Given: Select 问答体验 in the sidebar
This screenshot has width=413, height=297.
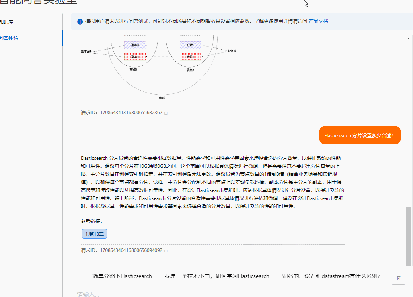Looking at the screenshot, I should tap(9, 38).
